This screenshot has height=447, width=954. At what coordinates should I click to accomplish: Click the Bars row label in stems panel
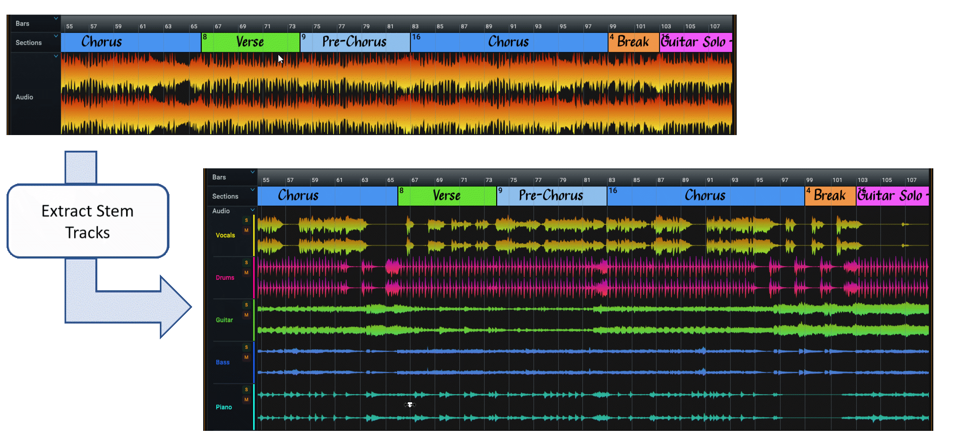[x=219, y=177]
